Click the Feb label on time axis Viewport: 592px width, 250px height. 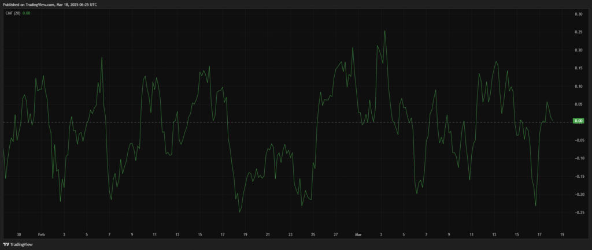(41, 235)
